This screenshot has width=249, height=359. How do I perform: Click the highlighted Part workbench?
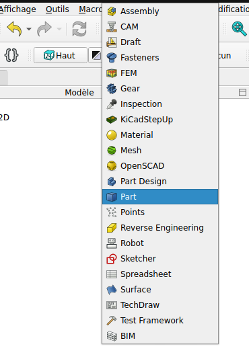click(160, 197)
